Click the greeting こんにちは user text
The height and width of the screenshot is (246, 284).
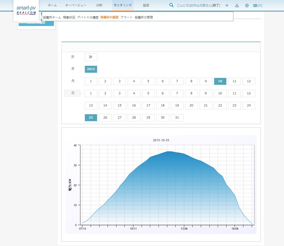tap(194, 6)
